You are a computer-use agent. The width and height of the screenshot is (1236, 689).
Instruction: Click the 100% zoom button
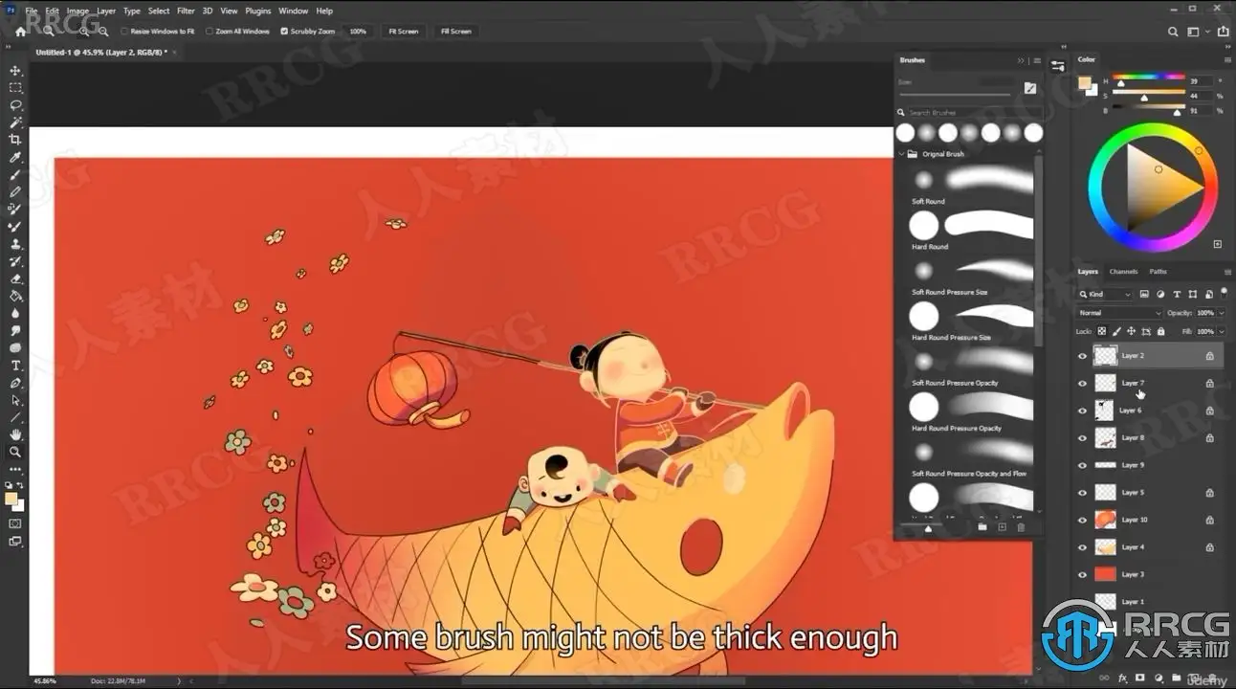point(358,32)
